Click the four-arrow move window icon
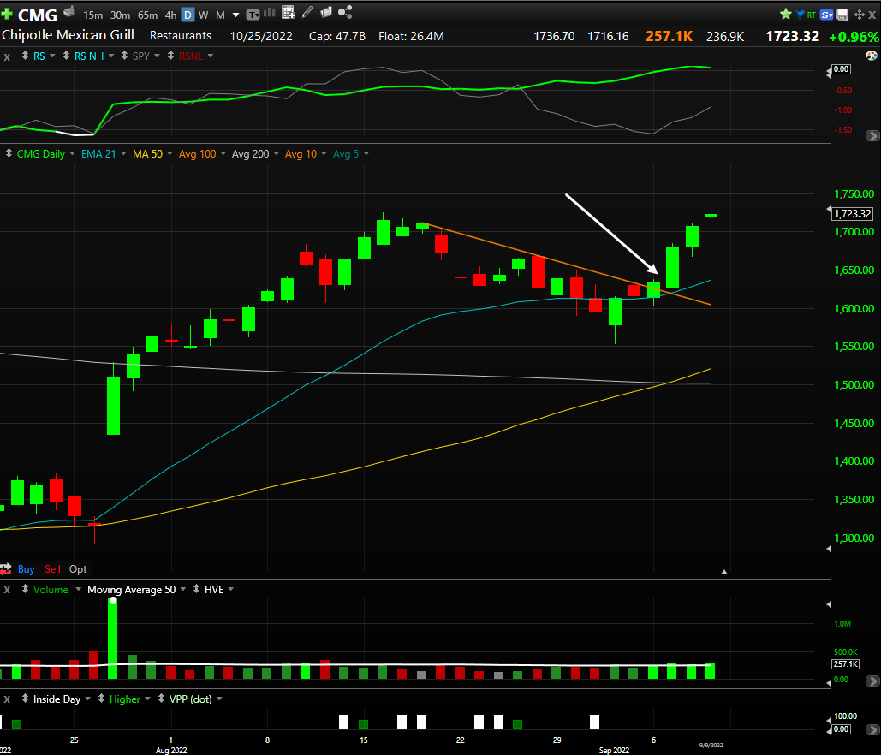The width and height of the screenshot is (881, 755). pos(859,15)
